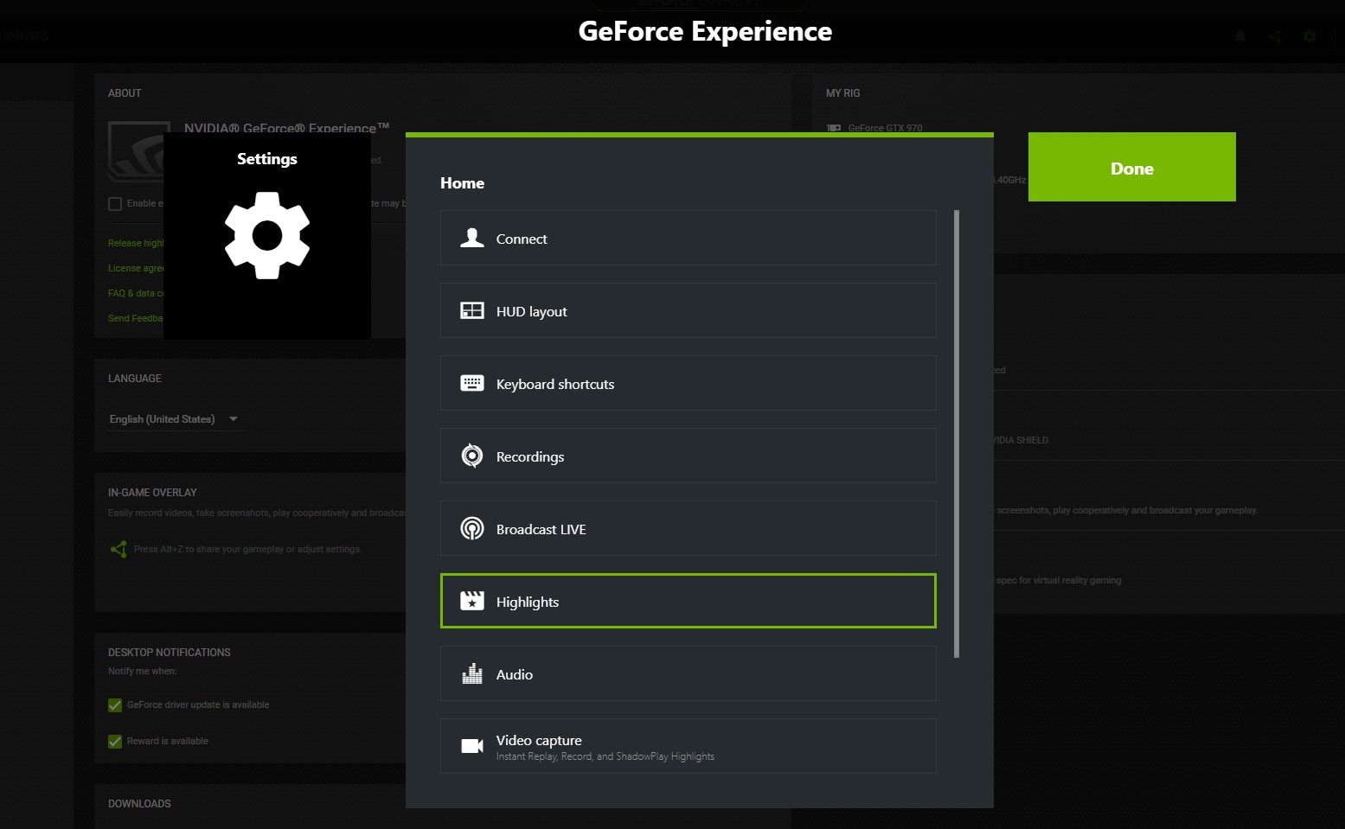Screen dimensions: 1345x829
Task: Click the Audio equalizer icon
Action: click(x=471, y=673)
